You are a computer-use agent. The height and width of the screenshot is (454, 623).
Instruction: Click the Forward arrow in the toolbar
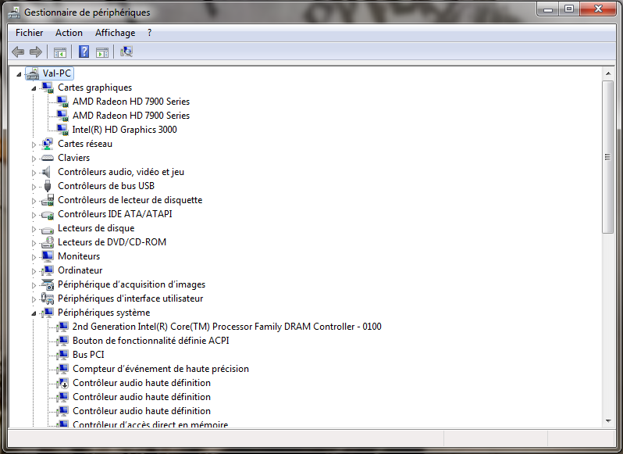(35, 52)
